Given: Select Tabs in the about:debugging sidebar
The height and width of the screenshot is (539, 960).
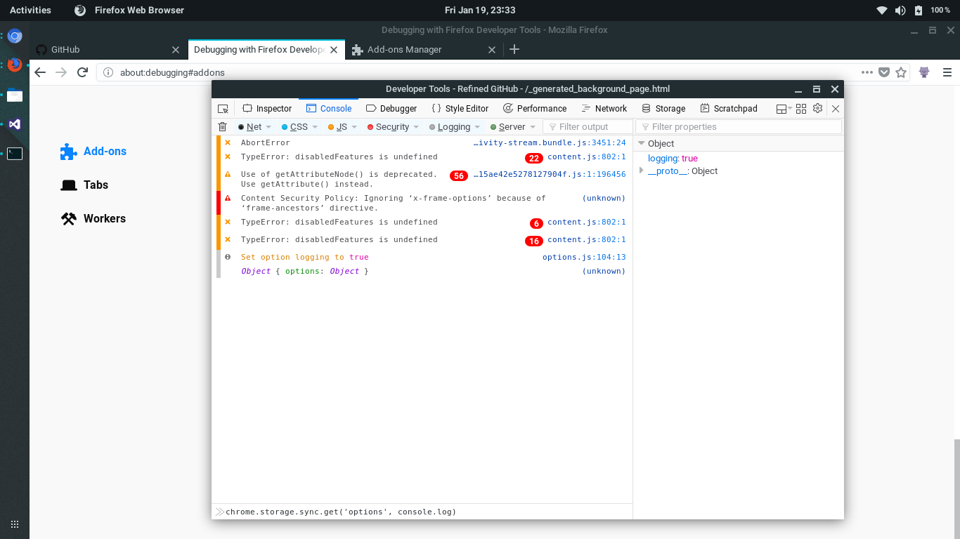Looking at the screenshot, I should pos(85,185).
